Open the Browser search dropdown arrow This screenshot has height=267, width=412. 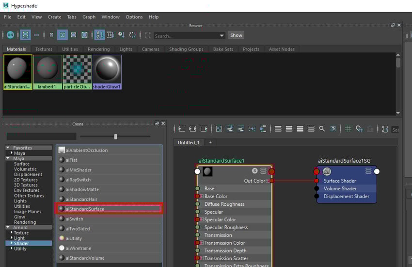click(x=222, y=35)
